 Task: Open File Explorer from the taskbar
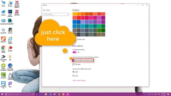tap(46, 94)
